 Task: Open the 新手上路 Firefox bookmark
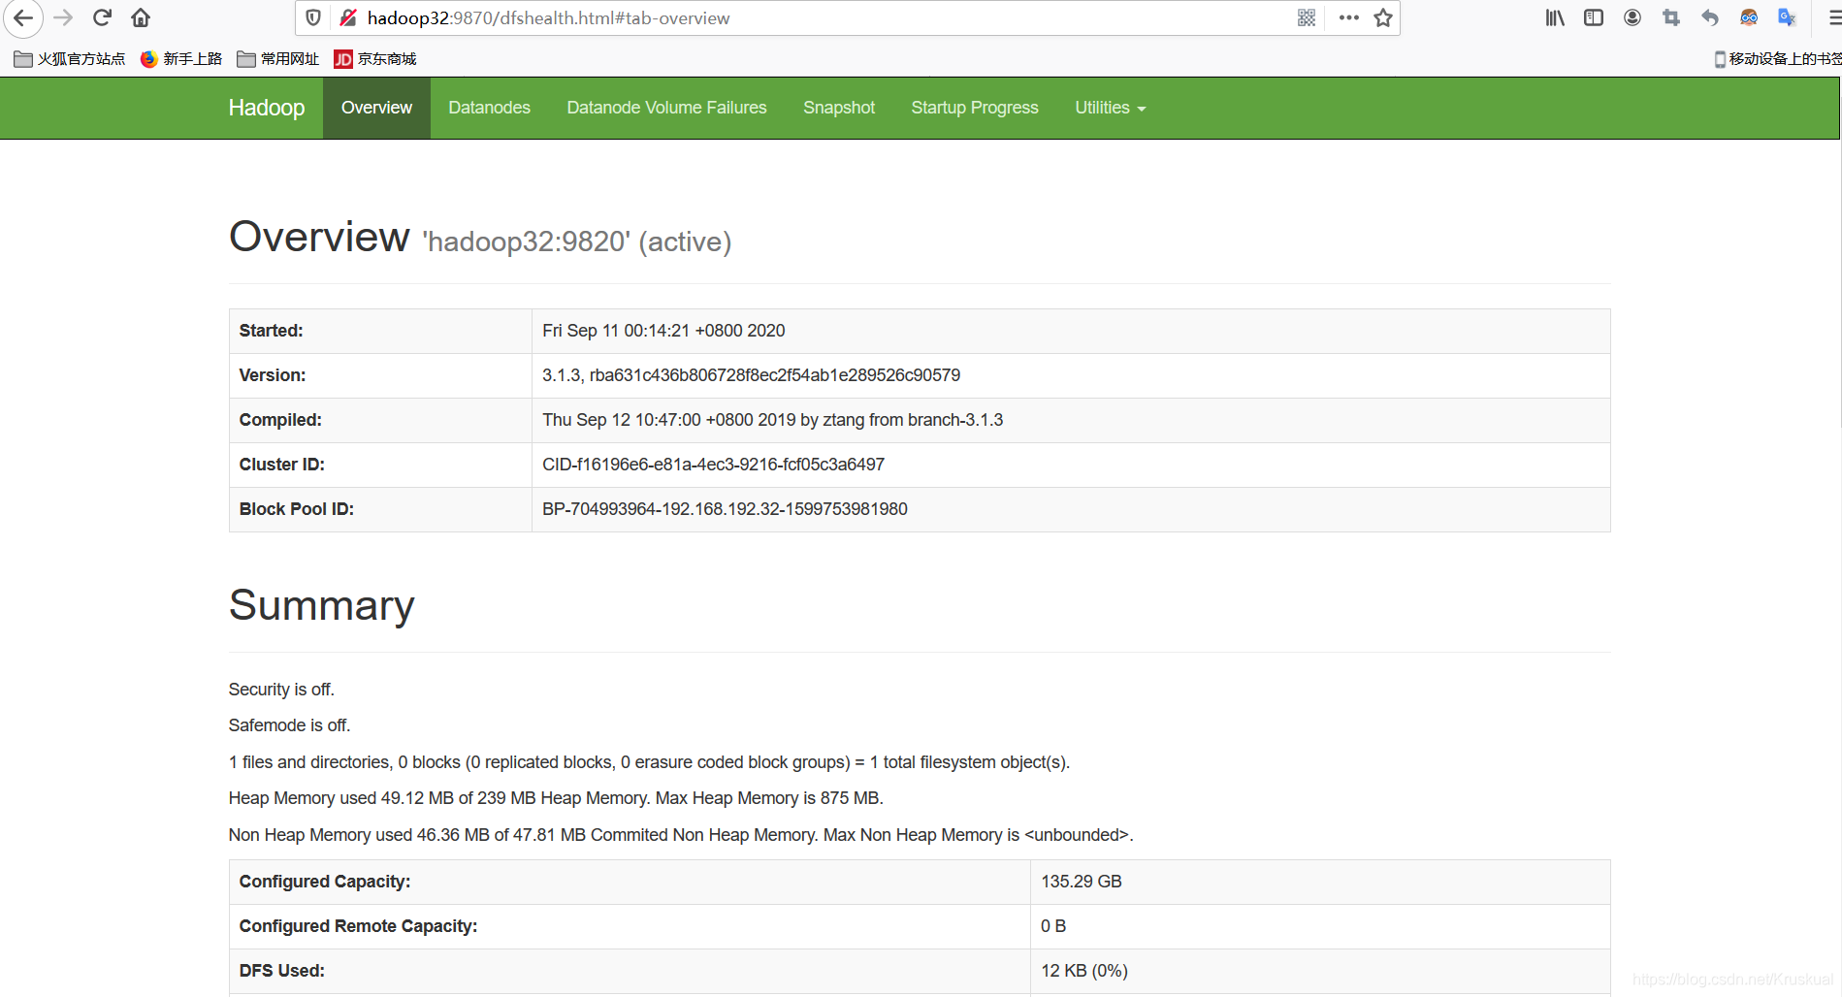coord(181,59)
